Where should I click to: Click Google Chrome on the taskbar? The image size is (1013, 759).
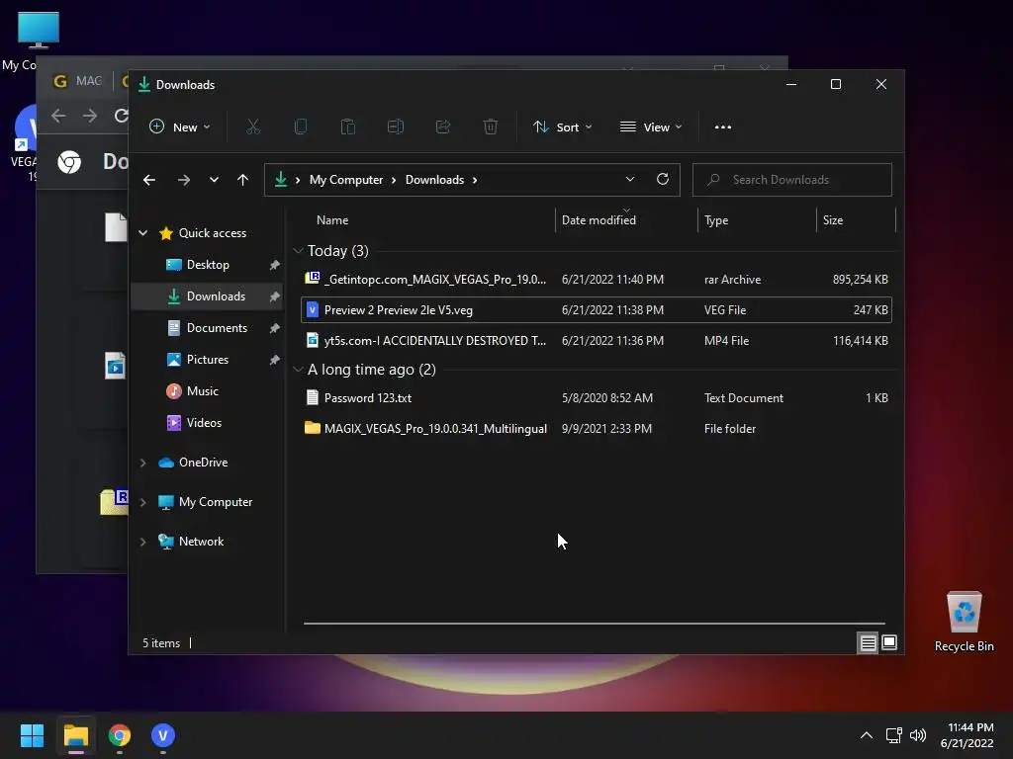tap(120, 735)
